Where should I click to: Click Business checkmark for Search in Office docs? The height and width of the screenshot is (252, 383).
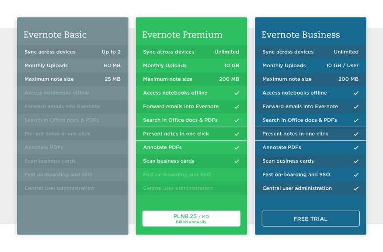356,120
